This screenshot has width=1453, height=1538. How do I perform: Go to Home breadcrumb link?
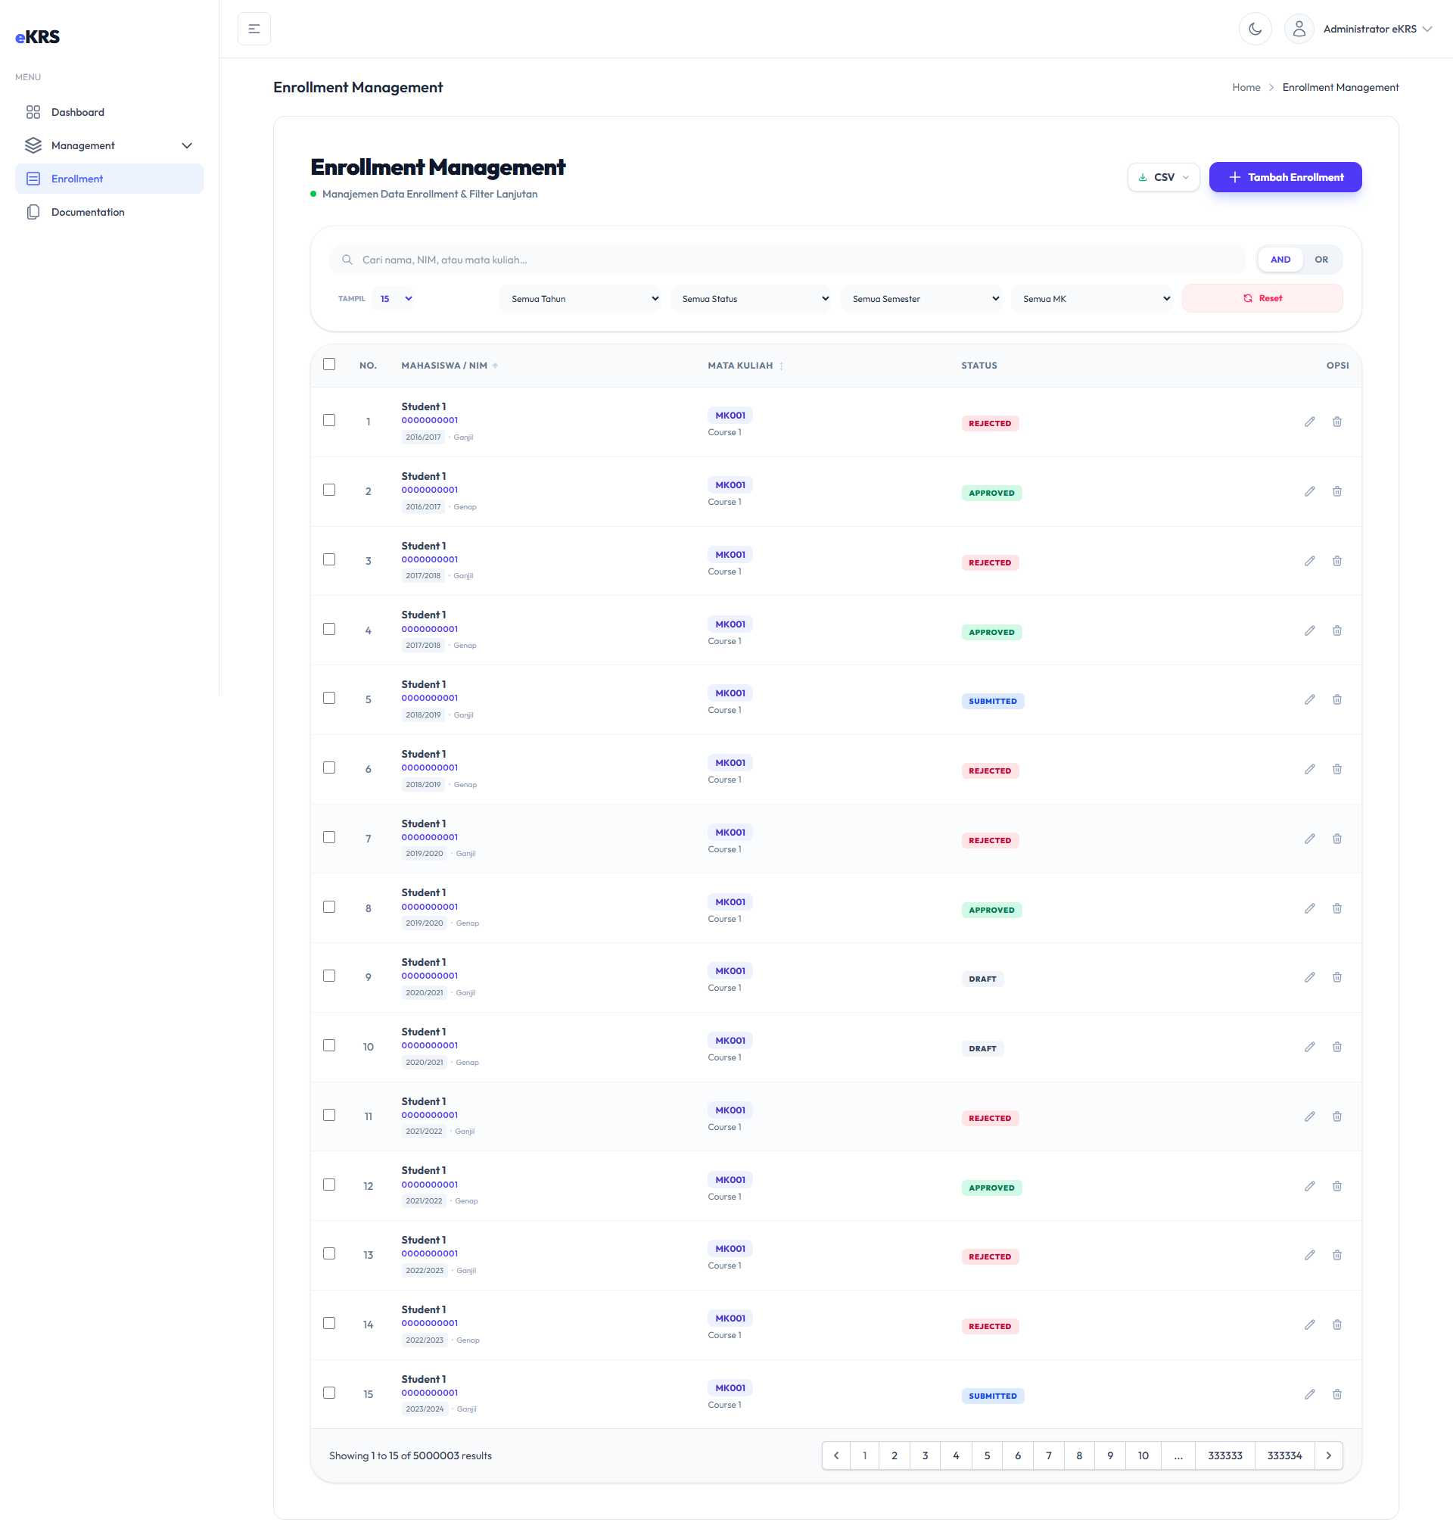tap(1246, 88)
